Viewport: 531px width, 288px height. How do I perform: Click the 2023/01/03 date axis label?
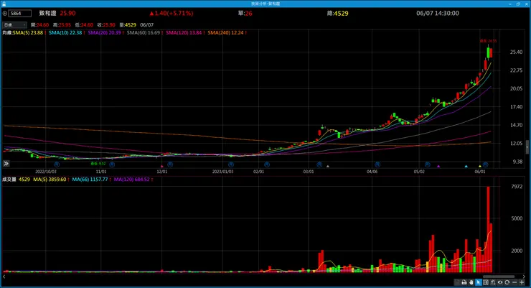pos(222,172)
